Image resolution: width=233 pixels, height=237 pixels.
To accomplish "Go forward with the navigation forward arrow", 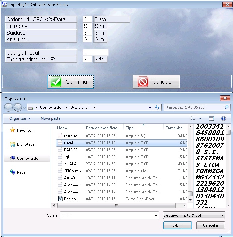I will (x=18, y=107).
